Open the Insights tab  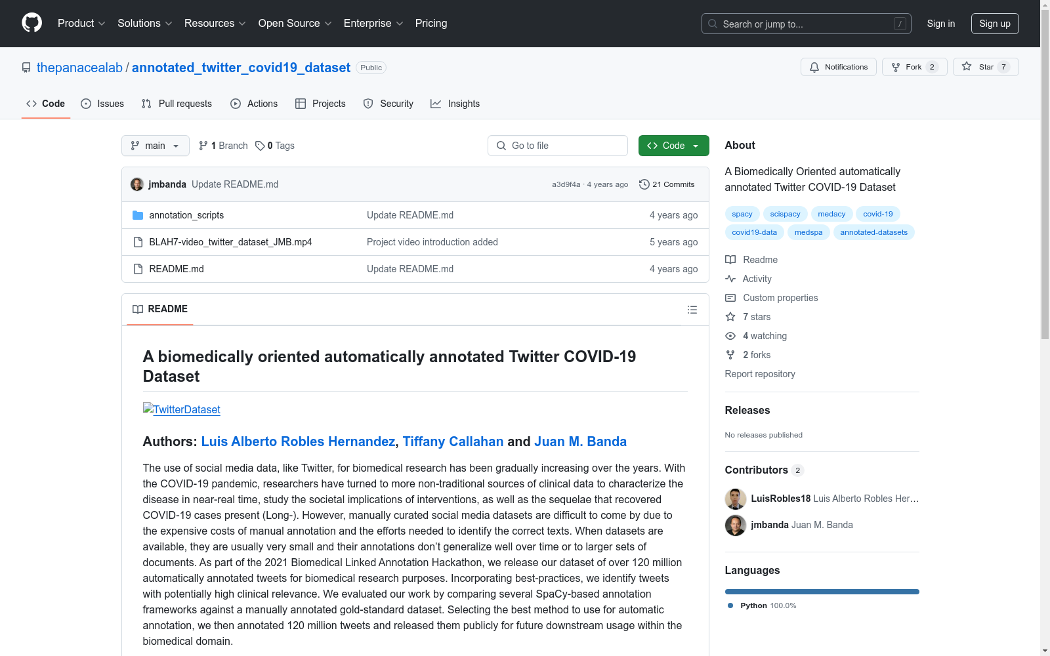tap(455, 104)
